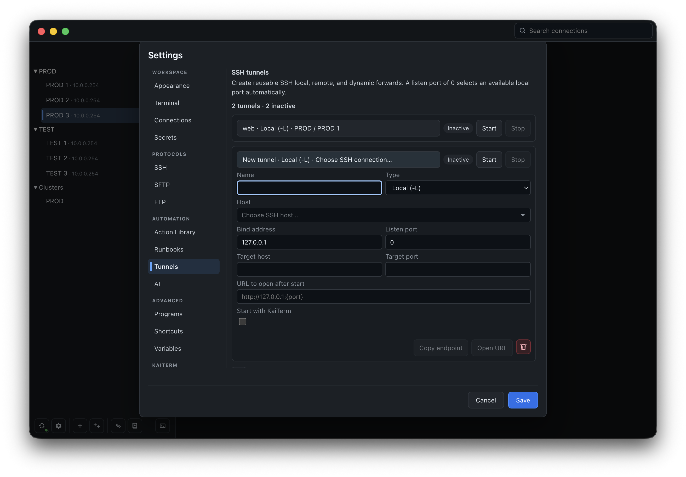Click the terminal prompt icon in bottom toolbar
686x477 pixels.
click(x=163, y=425)
